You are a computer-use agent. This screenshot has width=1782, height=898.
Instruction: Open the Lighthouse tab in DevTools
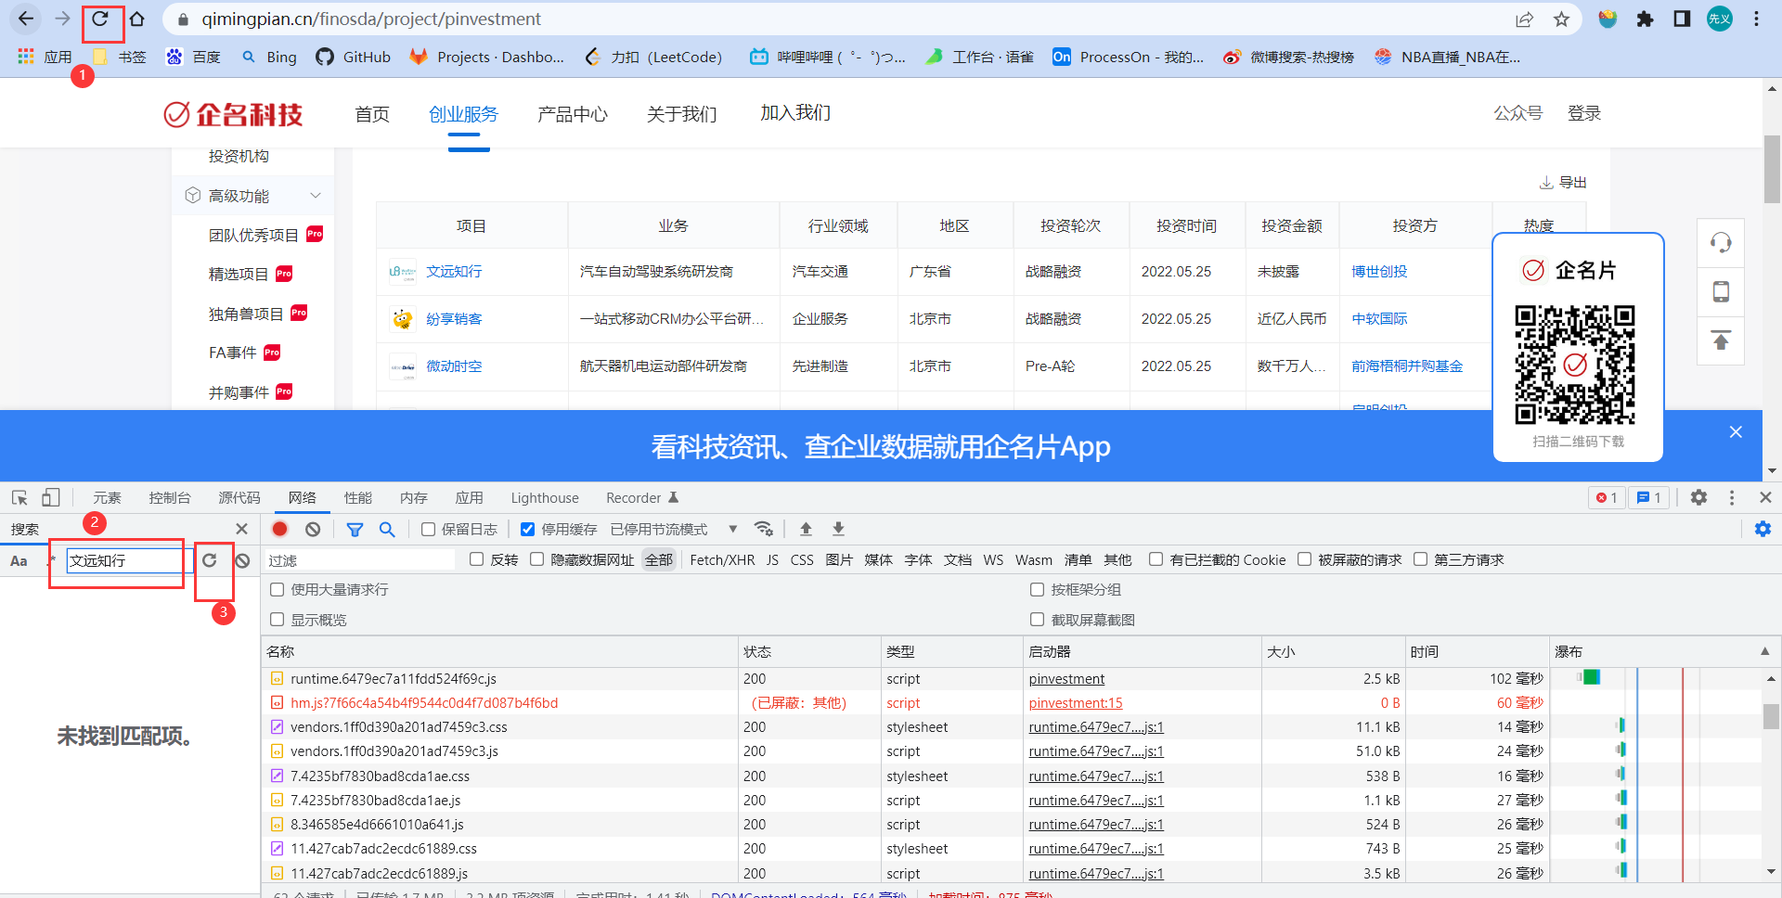pyautogui.click(x=545, y=498)
